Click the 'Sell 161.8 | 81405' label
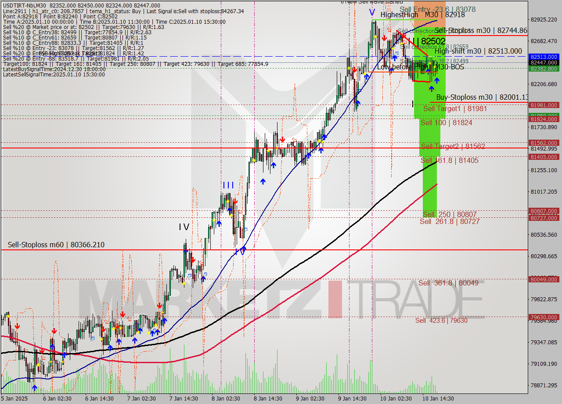 (450, 160)
